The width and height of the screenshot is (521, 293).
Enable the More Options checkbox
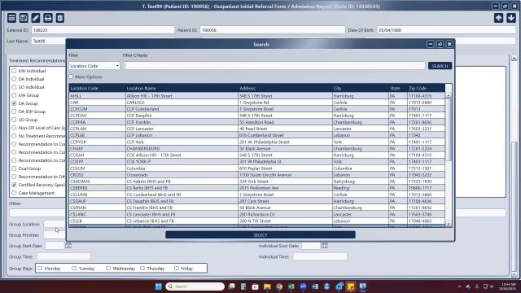(x=71, y=77)
